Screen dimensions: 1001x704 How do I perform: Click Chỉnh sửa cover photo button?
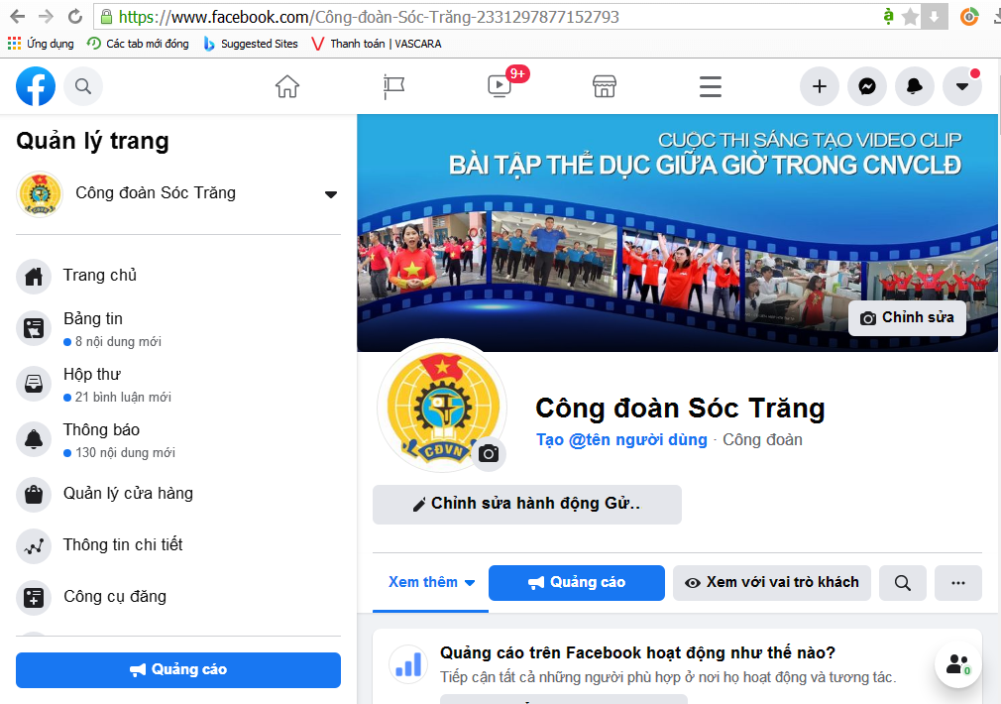907,317
